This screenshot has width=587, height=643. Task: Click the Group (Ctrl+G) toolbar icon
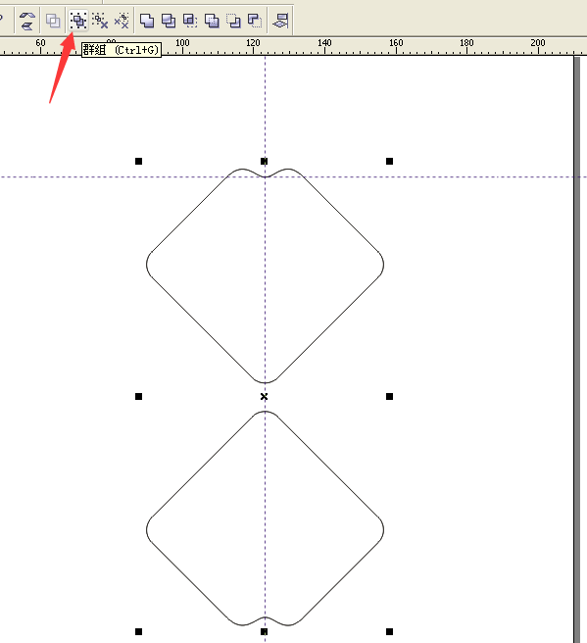[77, 20]
